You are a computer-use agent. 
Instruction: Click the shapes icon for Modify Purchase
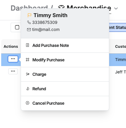coord(27,60)
